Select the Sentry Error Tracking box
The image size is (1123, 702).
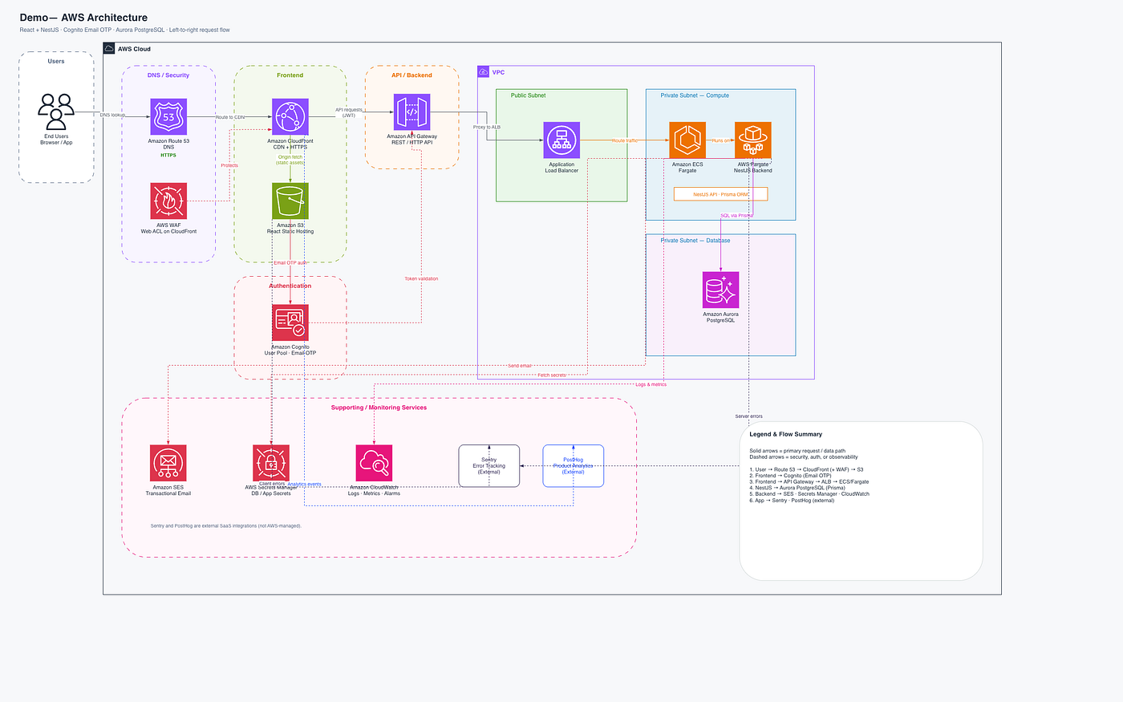pos(489,466)
